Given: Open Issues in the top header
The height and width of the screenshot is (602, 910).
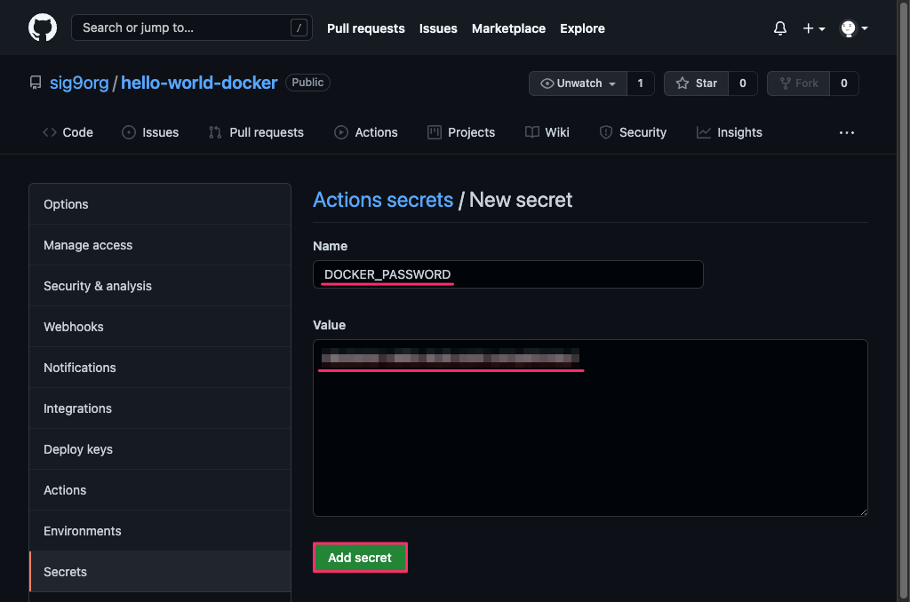Looking at the screenshot, I should coord(438,28).
